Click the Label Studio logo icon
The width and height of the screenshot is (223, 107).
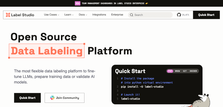pos(8,15)
